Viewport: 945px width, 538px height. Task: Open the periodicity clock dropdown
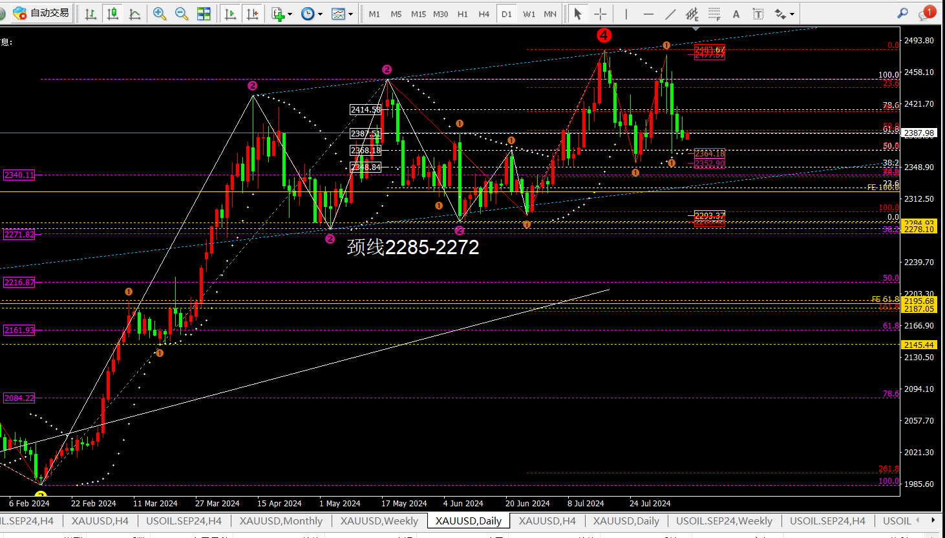tap(311, 14)
